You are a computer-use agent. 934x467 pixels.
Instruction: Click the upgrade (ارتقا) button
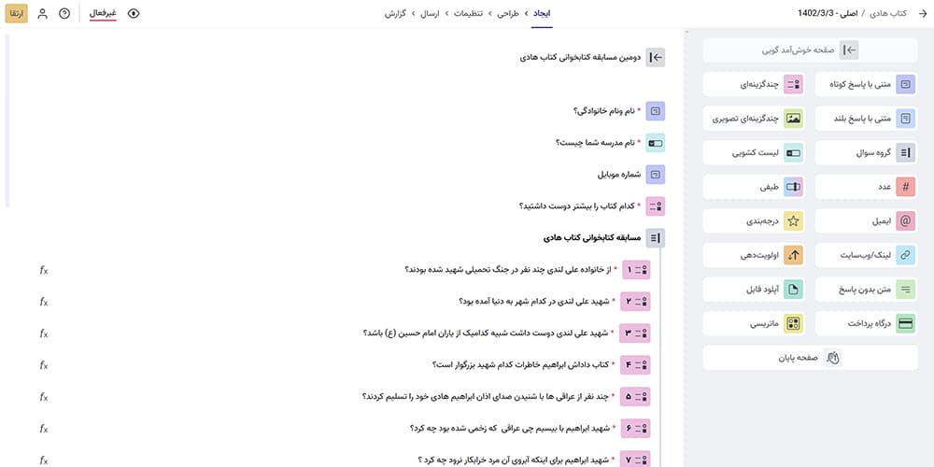coord(17,14)
